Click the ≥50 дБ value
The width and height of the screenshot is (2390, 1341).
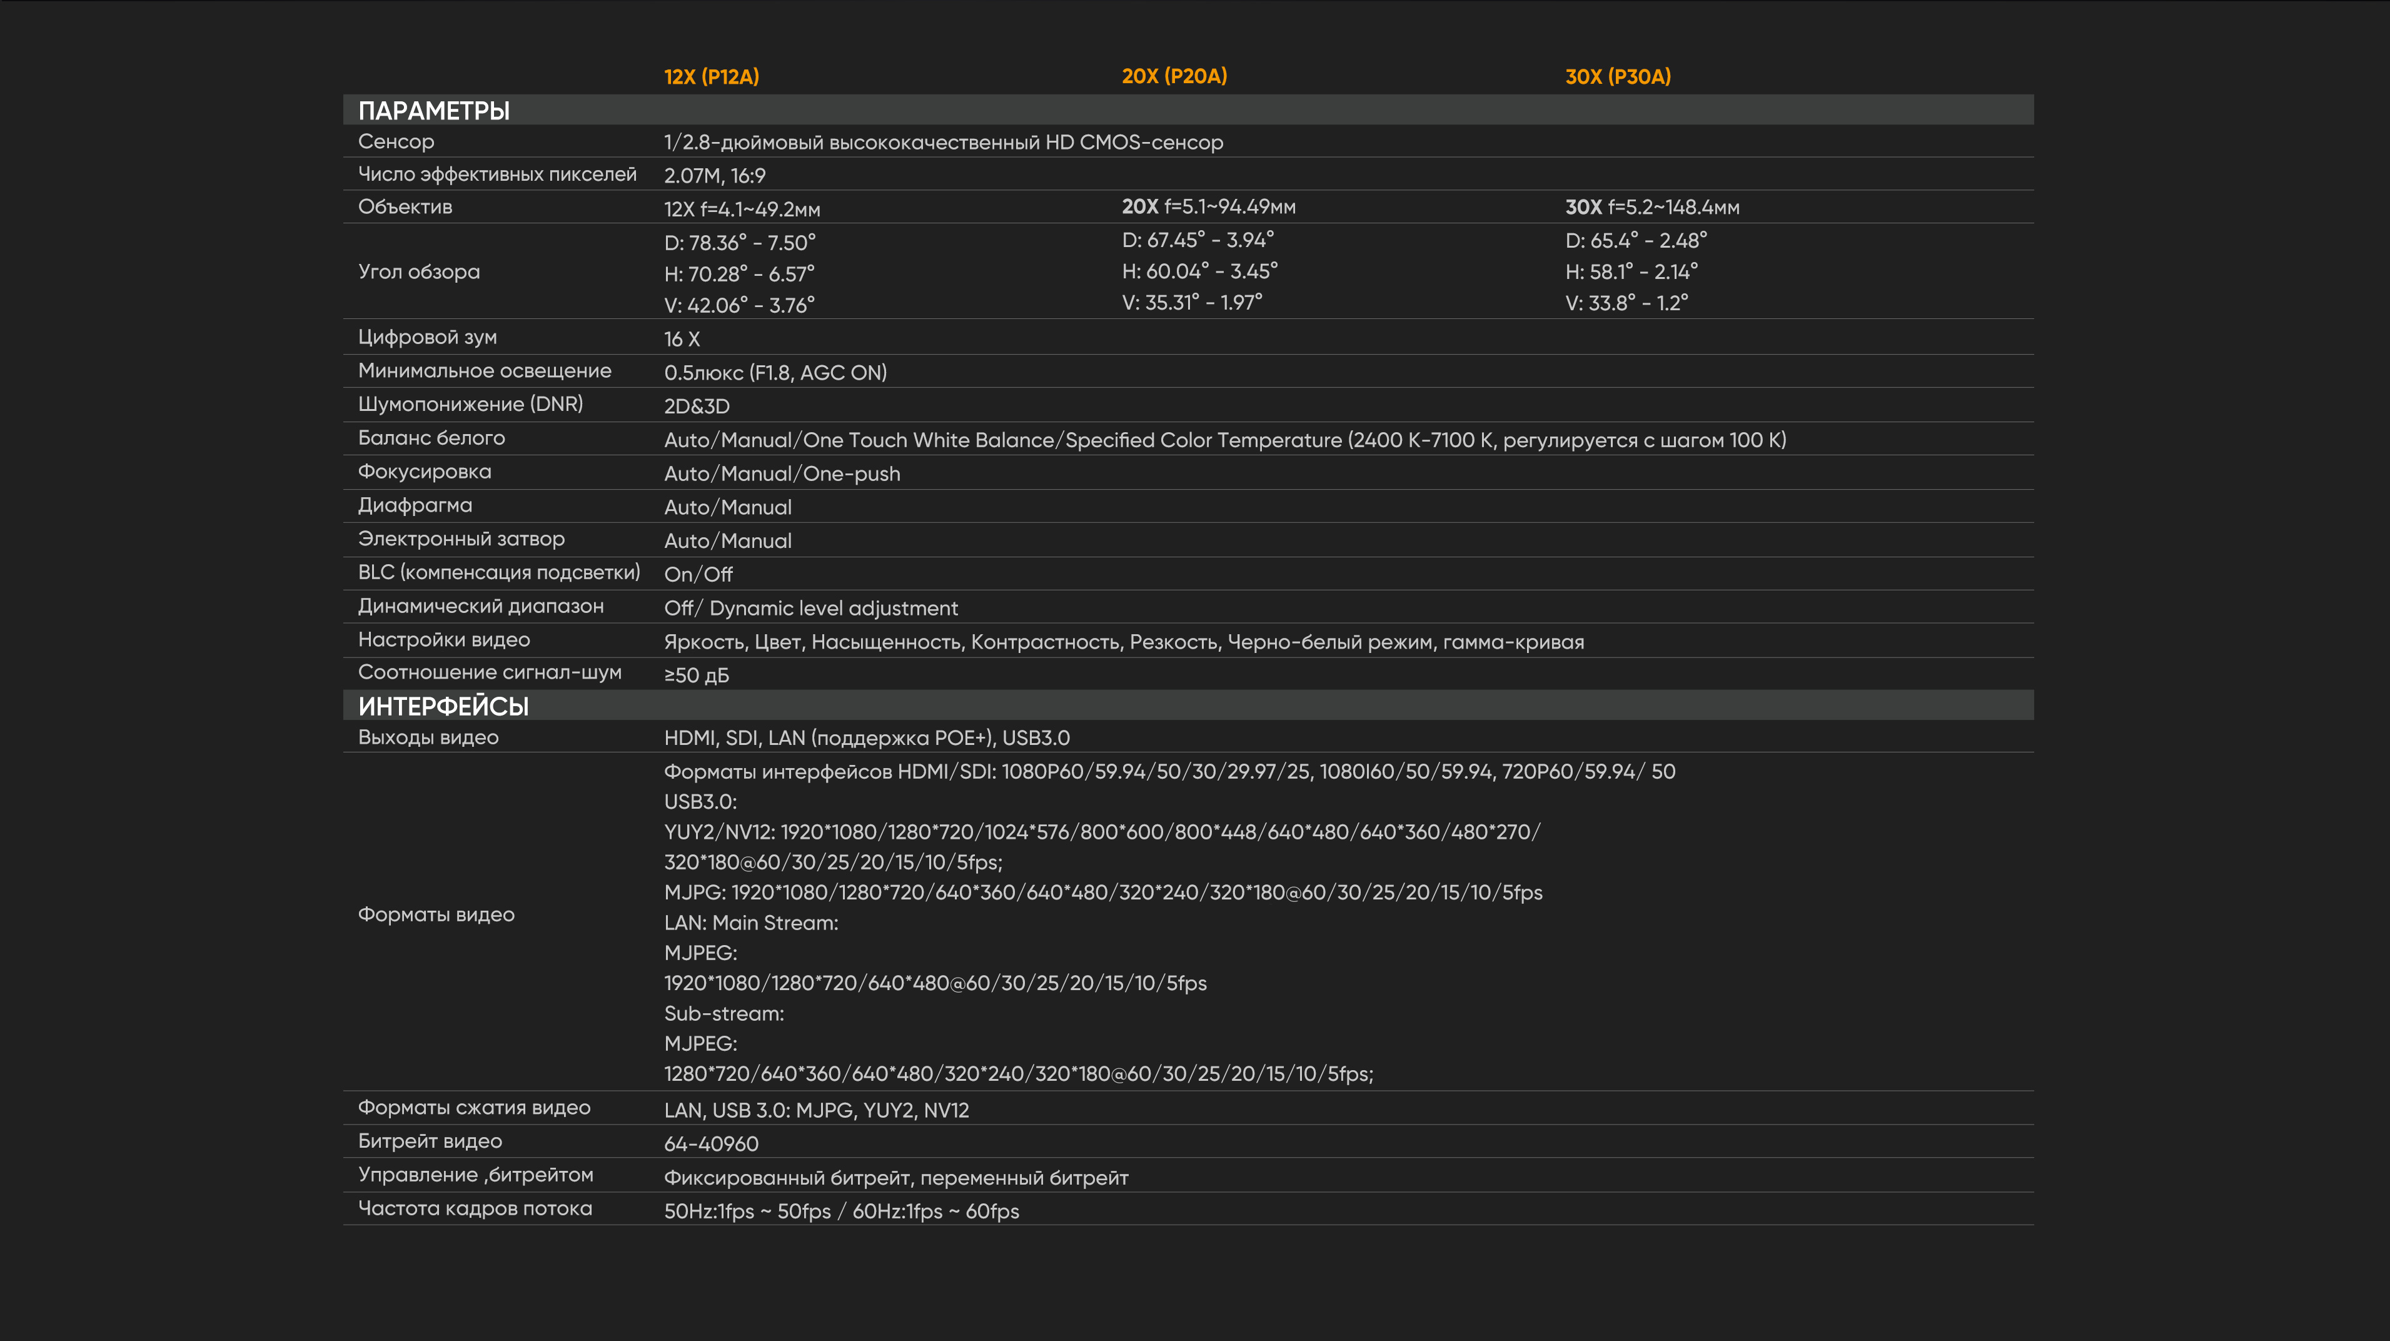pos(697,676)
